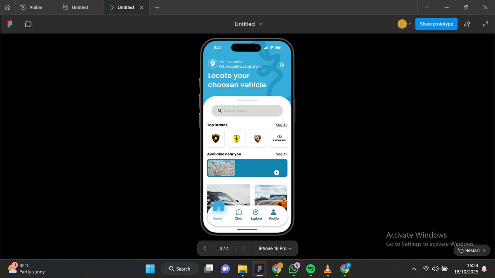Open prototype options sliders icon
This screenshot has width=495, height=278.
click(467, 24)
